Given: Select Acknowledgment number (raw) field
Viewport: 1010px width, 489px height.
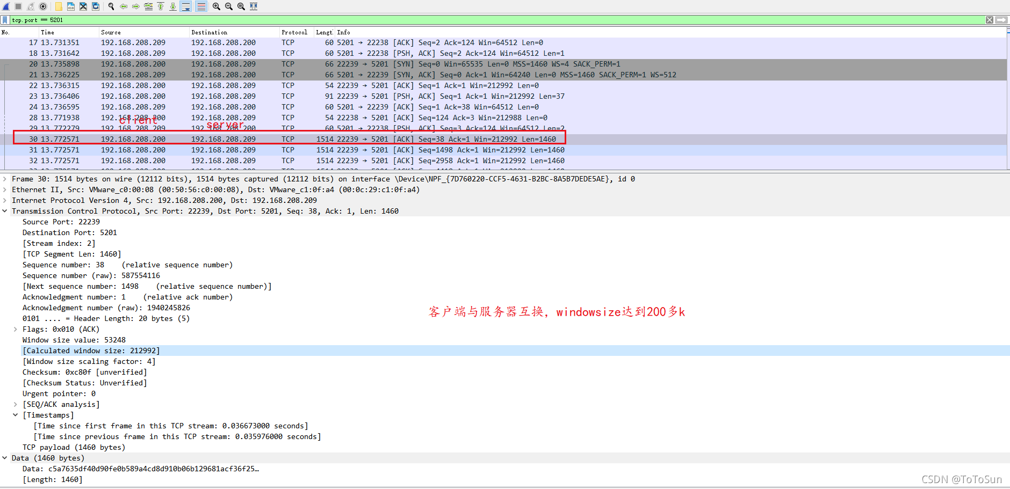Looking at the screenshot, I should tap(106, 308).
